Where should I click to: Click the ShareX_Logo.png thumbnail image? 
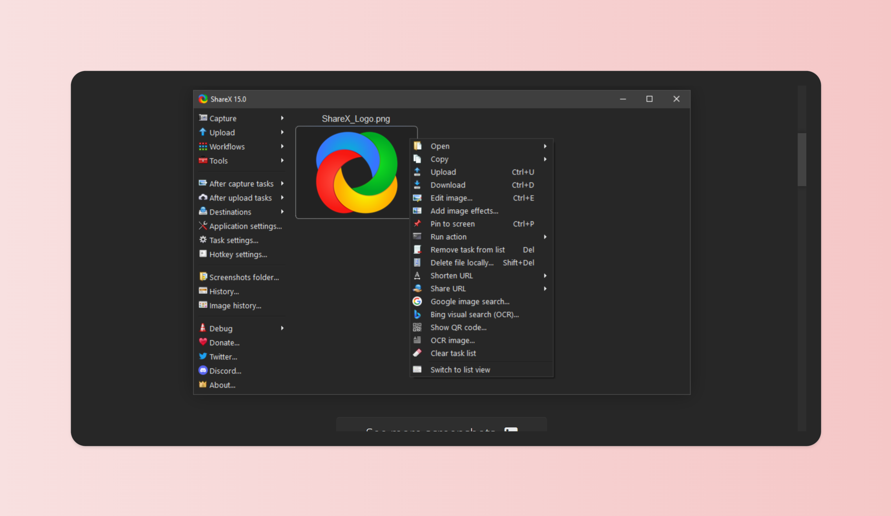[356, 172]
